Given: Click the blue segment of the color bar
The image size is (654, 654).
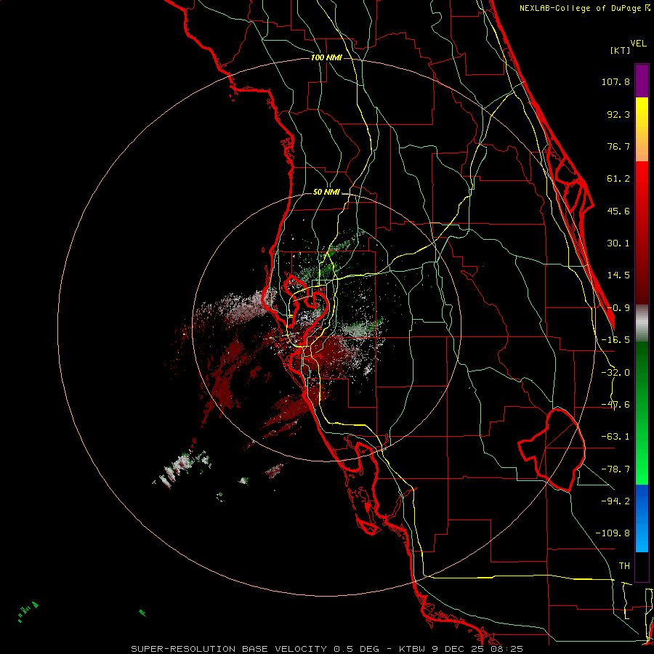Looking at the screenshot, I should pyautogui.click(x=642, y=518).
